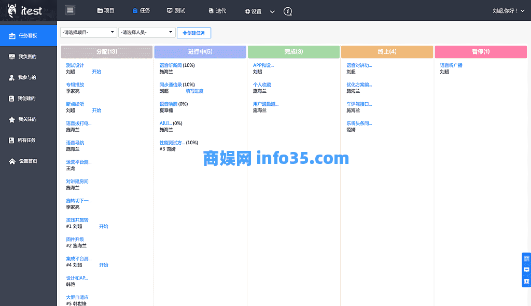Image resolution: width=531 pixels, height=306 pixels.
Task: Select 任务看板 in the sidebar
Action: click(29, 36)
